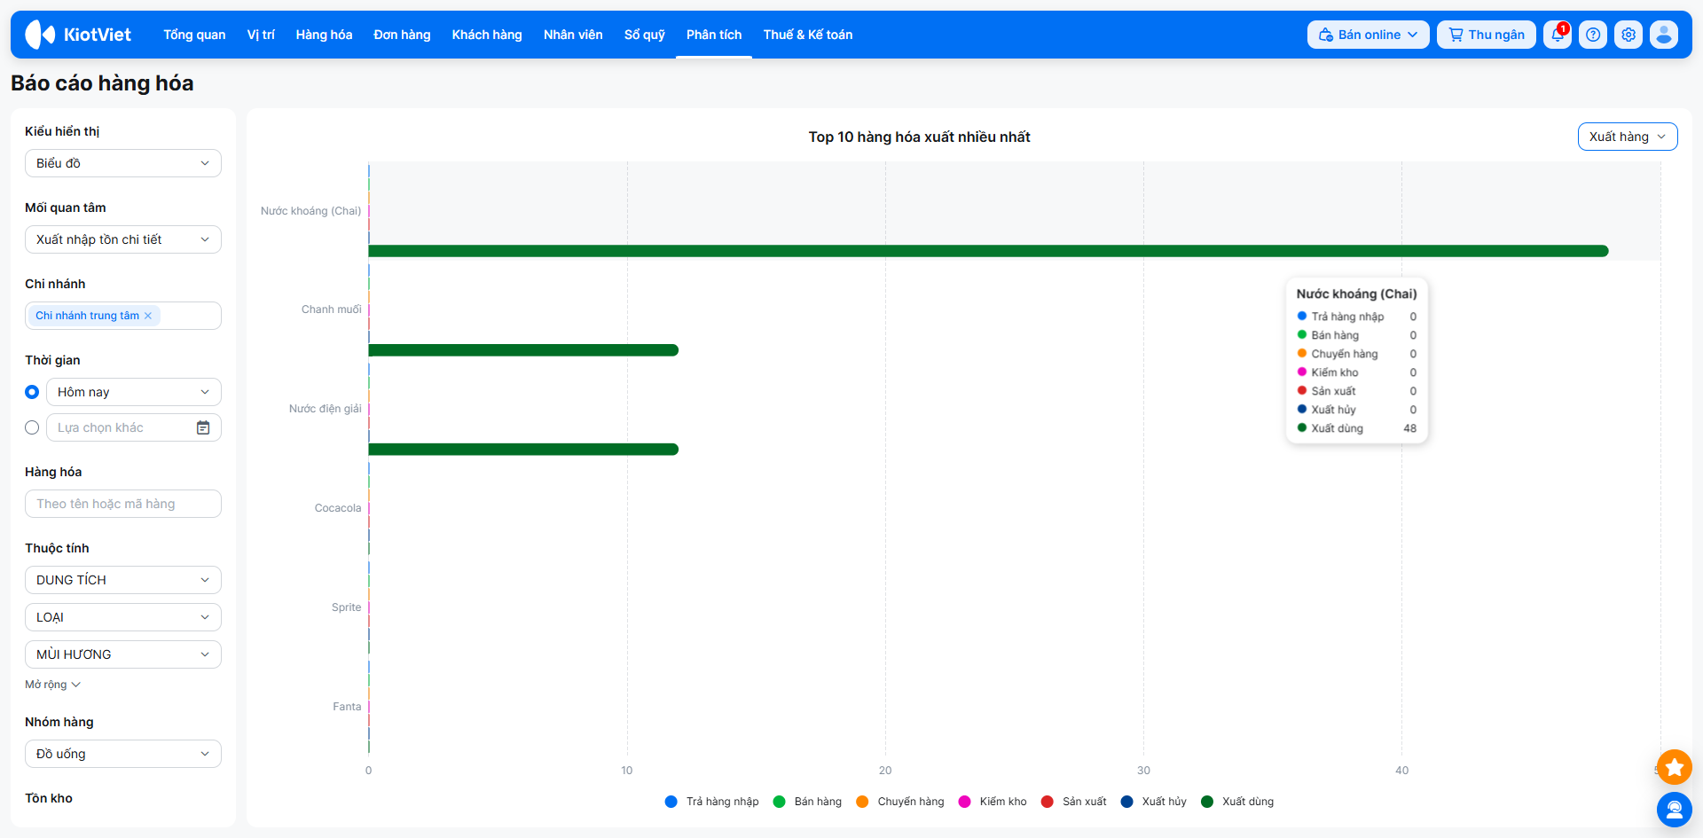Click the orange star feedback button
1703x838 pixels.
pos(1675,767)
